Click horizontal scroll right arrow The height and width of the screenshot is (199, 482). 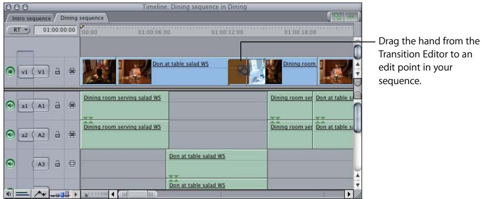[349, 194]
